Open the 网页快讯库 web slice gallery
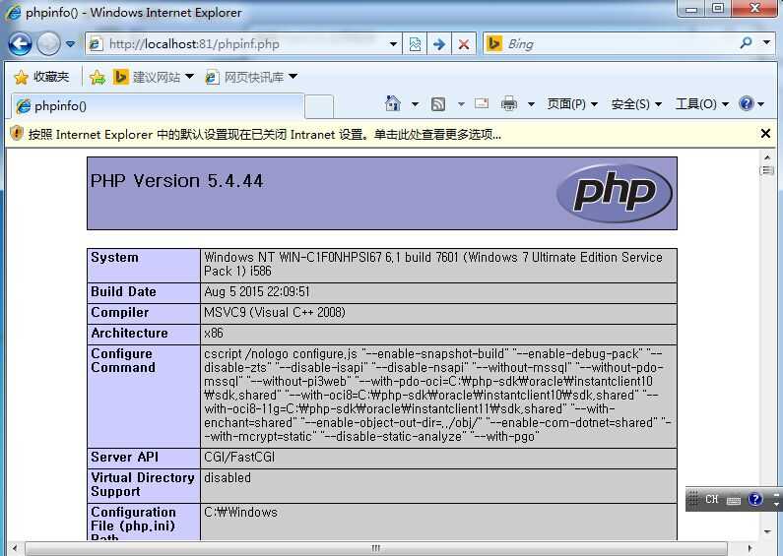Image resolution: width=783 pixels, height=556 pixels. [245, 77]
